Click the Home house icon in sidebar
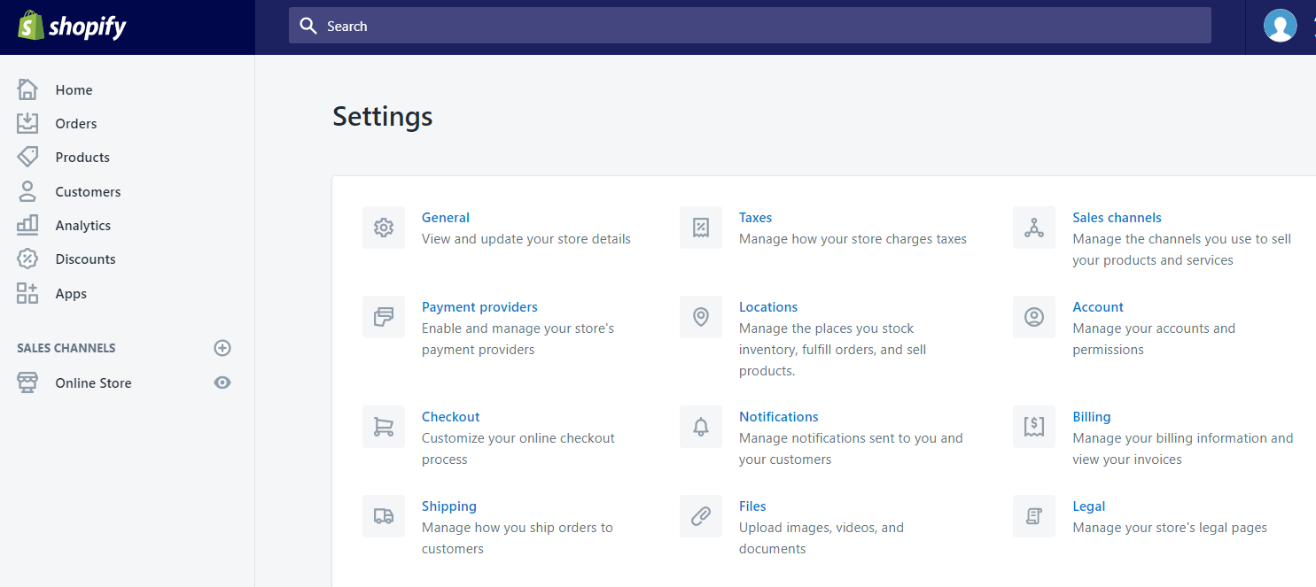Viewport: 1316px width, 587px height. click(27, 89)
